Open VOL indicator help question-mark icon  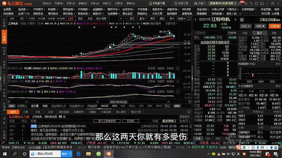tap(9, 68)
